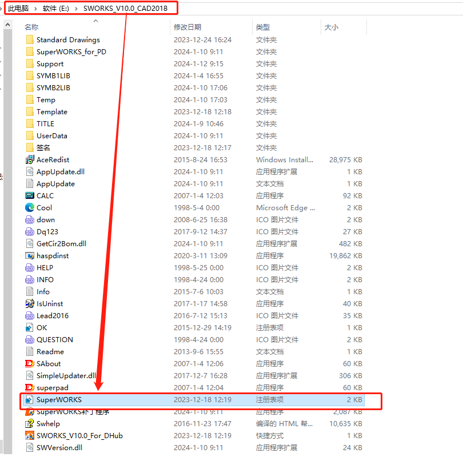Click the SuperWORKS_for_PD folder icon
This screenshot has width=463, height=457.
(x=30, y=51)
